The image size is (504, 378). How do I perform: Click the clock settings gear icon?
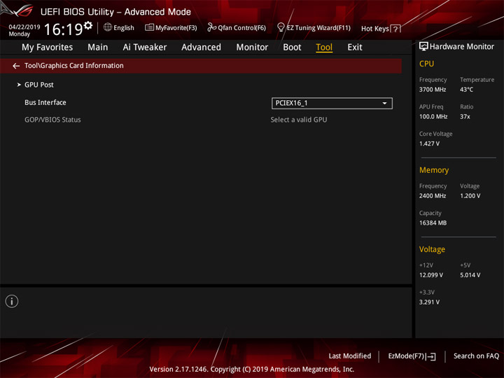88,25
